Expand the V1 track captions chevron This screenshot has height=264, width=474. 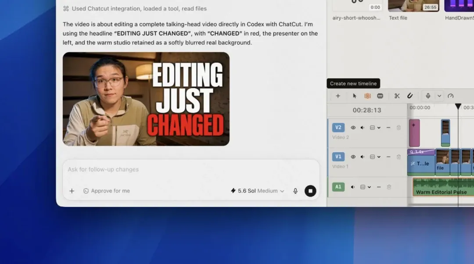379,157
